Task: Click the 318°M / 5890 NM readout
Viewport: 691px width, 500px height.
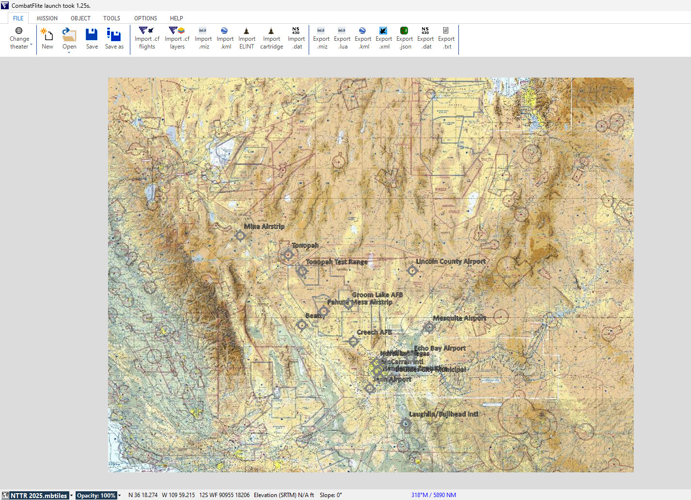Action: tap(433, 495)
